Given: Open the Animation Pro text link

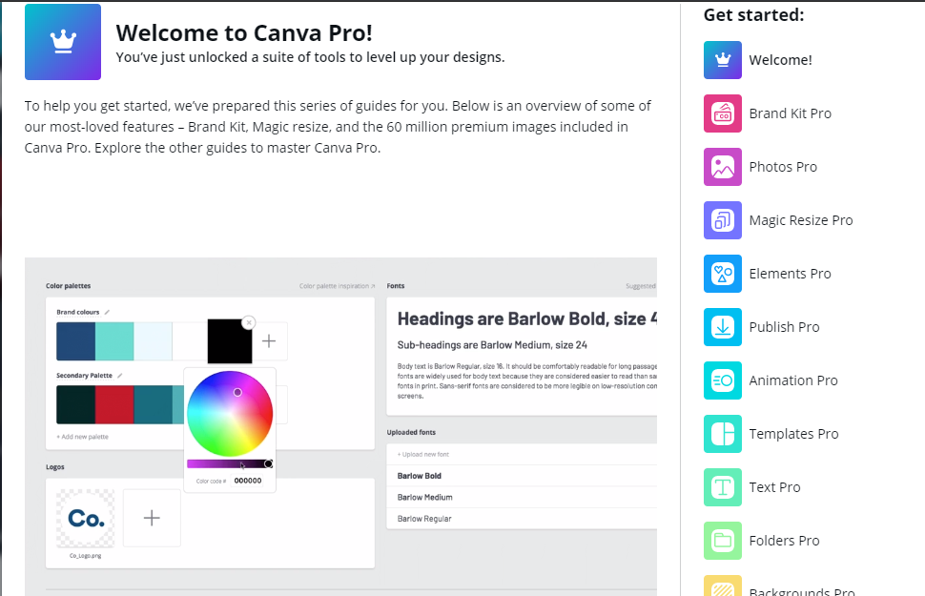Looking at the screenshot, I should [793, 380].
